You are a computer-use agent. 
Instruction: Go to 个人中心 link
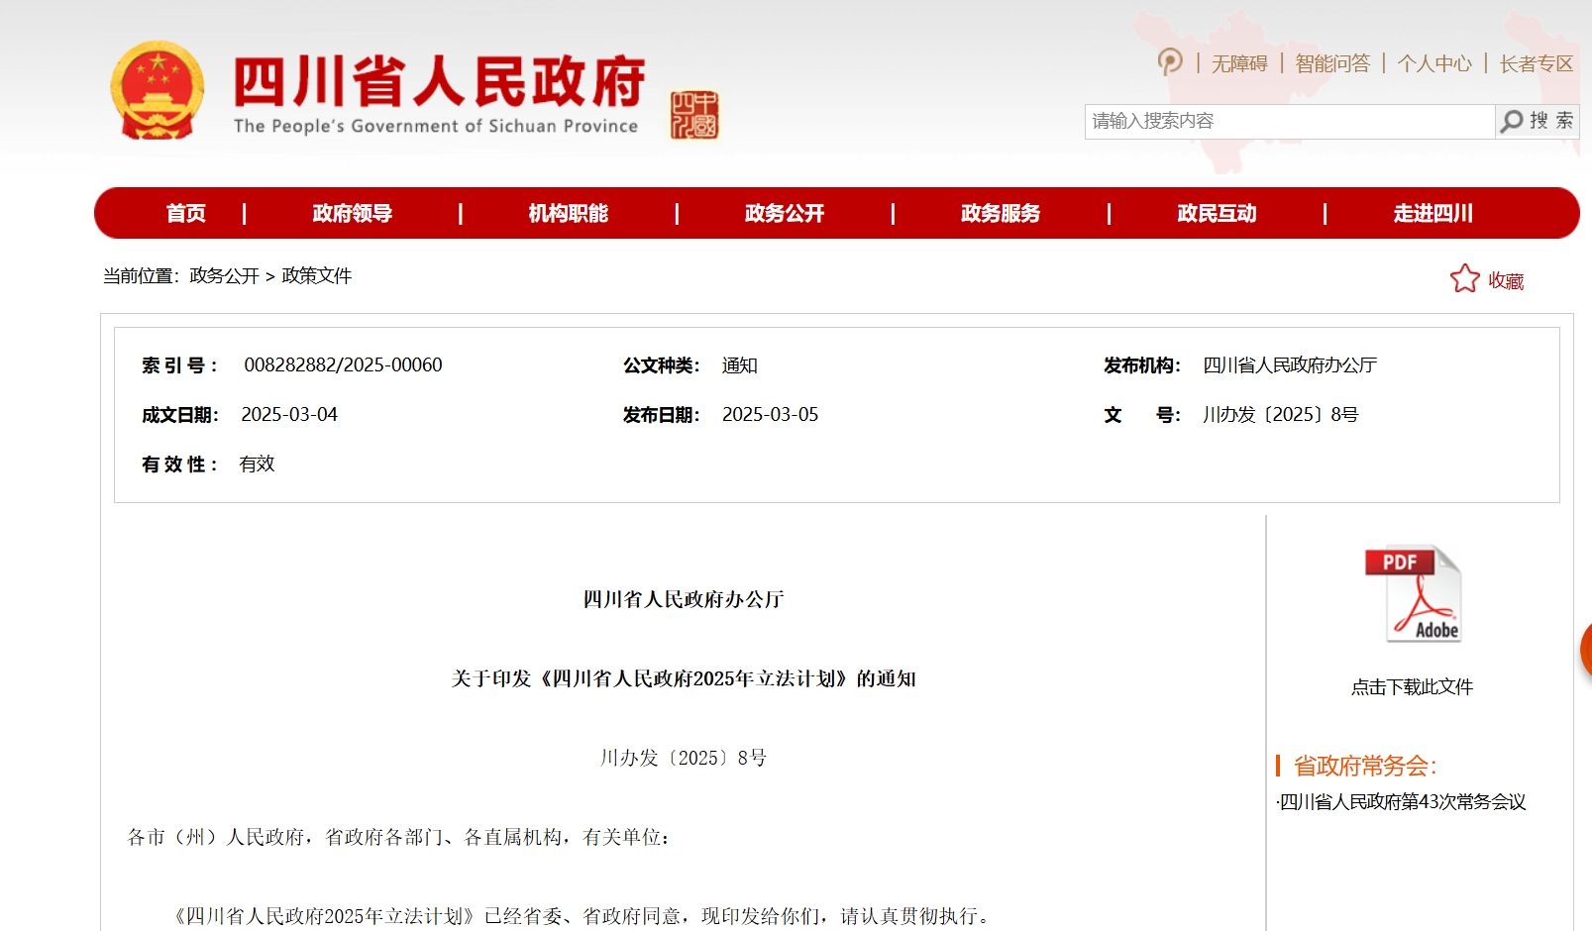pos(1433,63)
